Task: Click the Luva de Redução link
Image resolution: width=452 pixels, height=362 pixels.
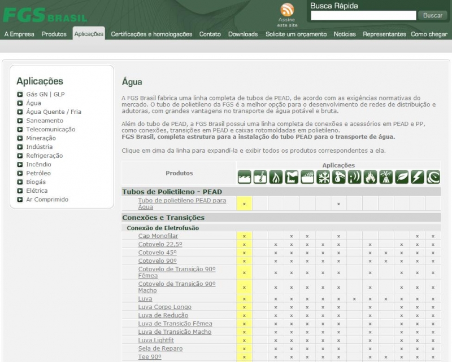Action: coord(163,315)
